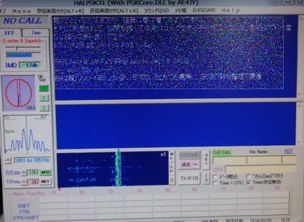
Task: Select channel 3 button
Action: 44,108
